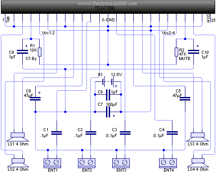Click the Tab pin label
Viewport: 217px width, 173px height.
[8, 20]
